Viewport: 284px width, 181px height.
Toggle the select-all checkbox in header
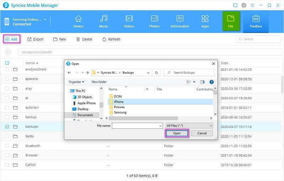pos(7,63)
